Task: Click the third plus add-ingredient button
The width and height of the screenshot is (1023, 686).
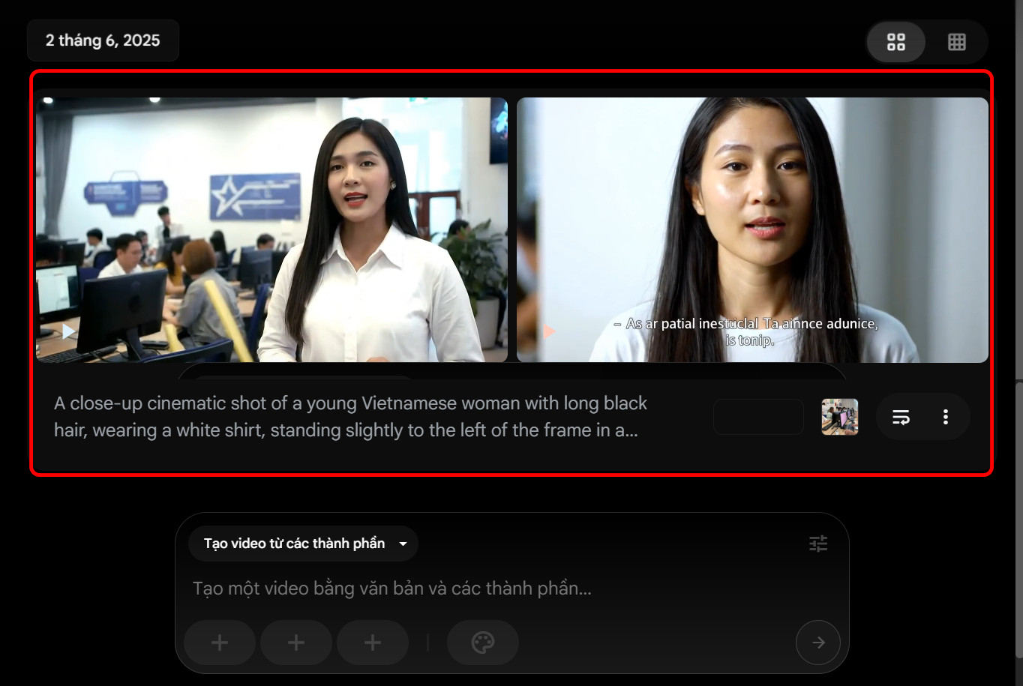Action: [373, 643]
